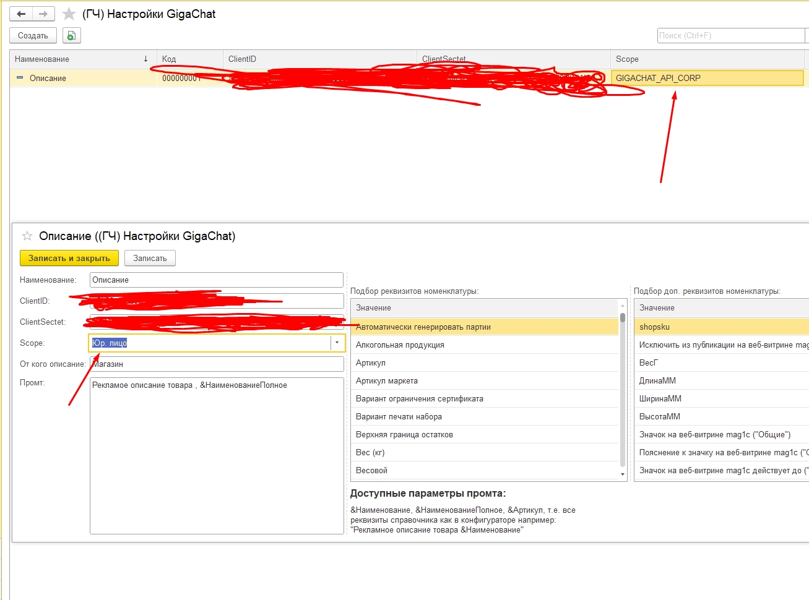809x600 pixels.
Task: Click the Код column header
Action: [x=189, y=59]
